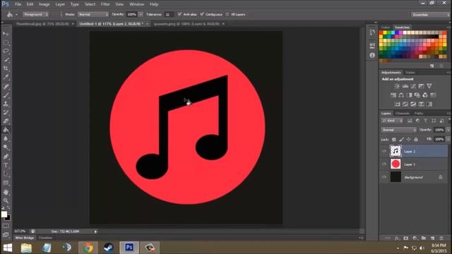Image resolution: width=452 pixels, height=254 pixels.
Task: Select the Hand tool
Action: pos(6,192)
